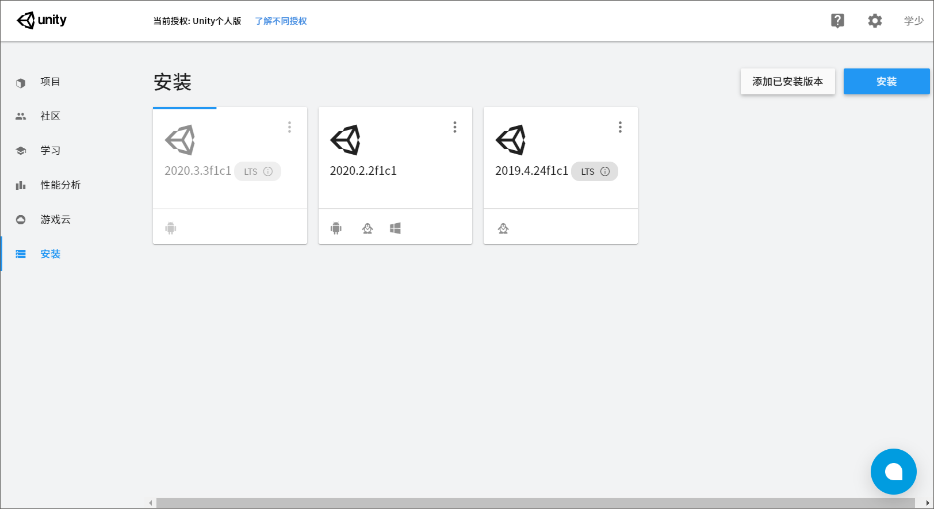934x509 pixels.
Task: Click the cloud icon beside 游戏云
Action: [x=21, y=220]
